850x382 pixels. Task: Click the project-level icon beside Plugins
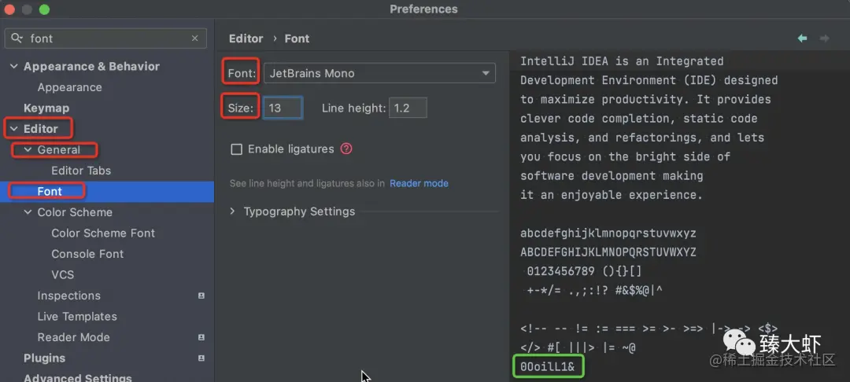(201, 358)
